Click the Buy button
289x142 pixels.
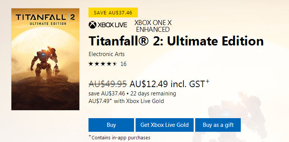click(111, 125)
